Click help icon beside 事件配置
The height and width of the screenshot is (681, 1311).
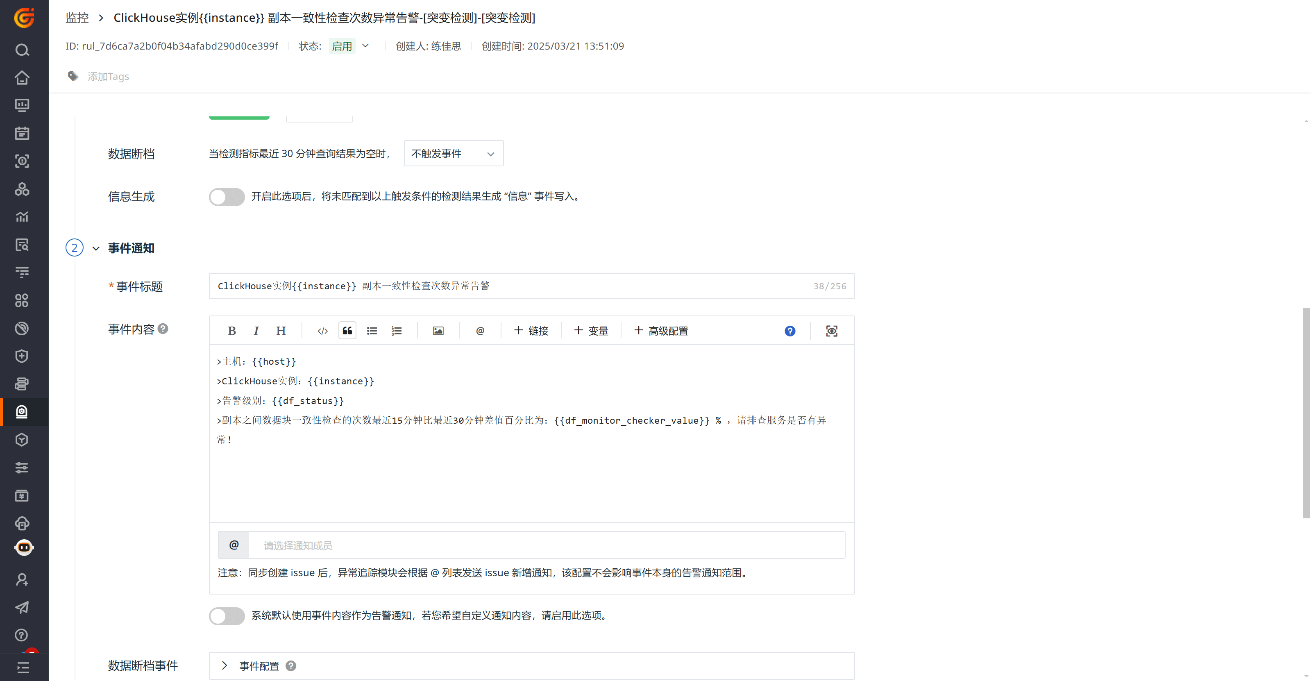click(x=290, y=665)
